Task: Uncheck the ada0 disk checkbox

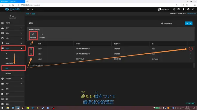Action: point(31,49)
